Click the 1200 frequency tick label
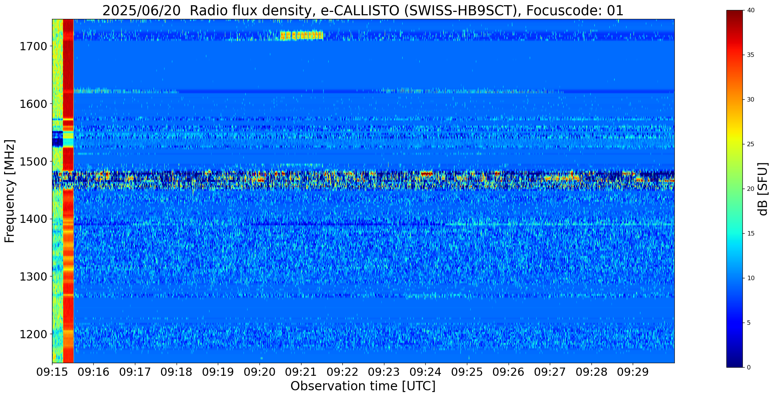Image resolution: width=774 pixels, height=397 pixels. click(x=33, y=334)
